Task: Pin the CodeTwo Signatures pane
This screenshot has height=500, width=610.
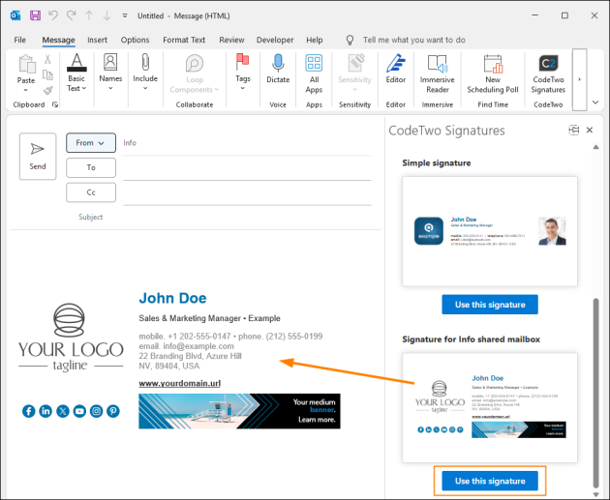Action: [574, 130]
